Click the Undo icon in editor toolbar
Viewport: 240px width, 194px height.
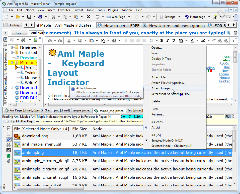click(50, 41)
